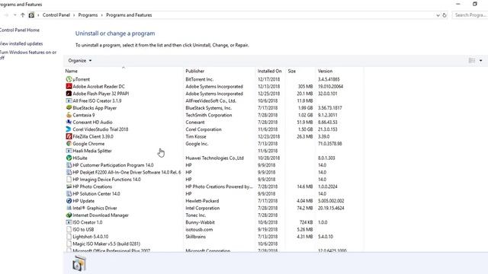Screen dimensions: 488x274
Task: Select the HP Update icon
Action: 69,201
